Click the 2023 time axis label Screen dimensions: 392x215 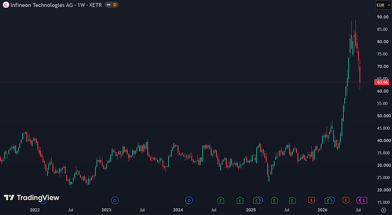pos(106,210)
